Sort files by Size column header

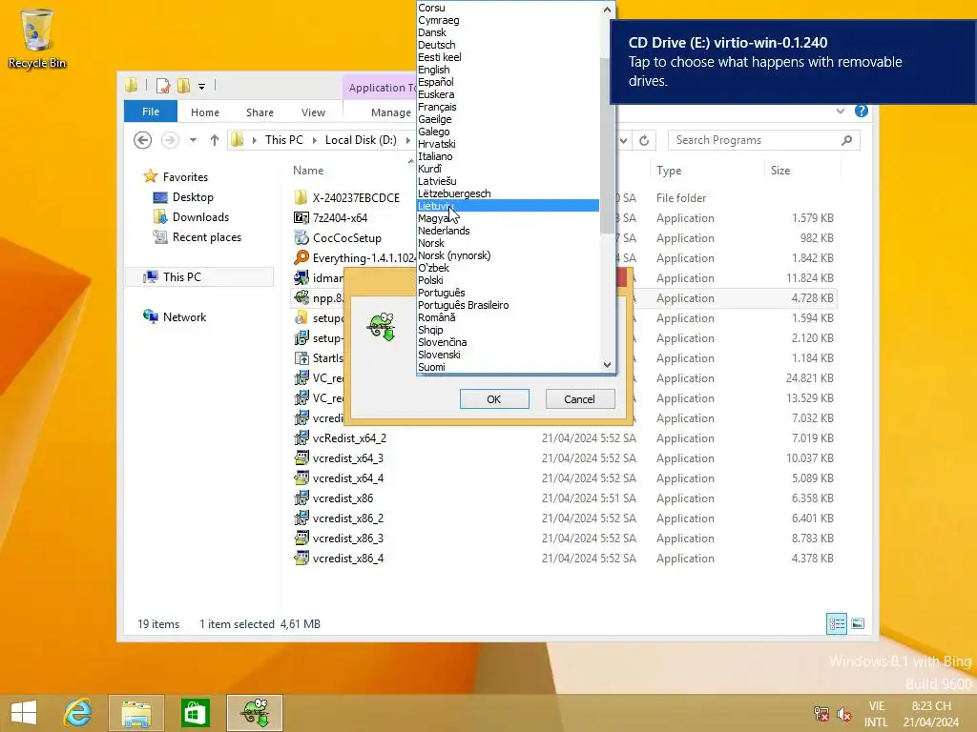pos(780,171)
